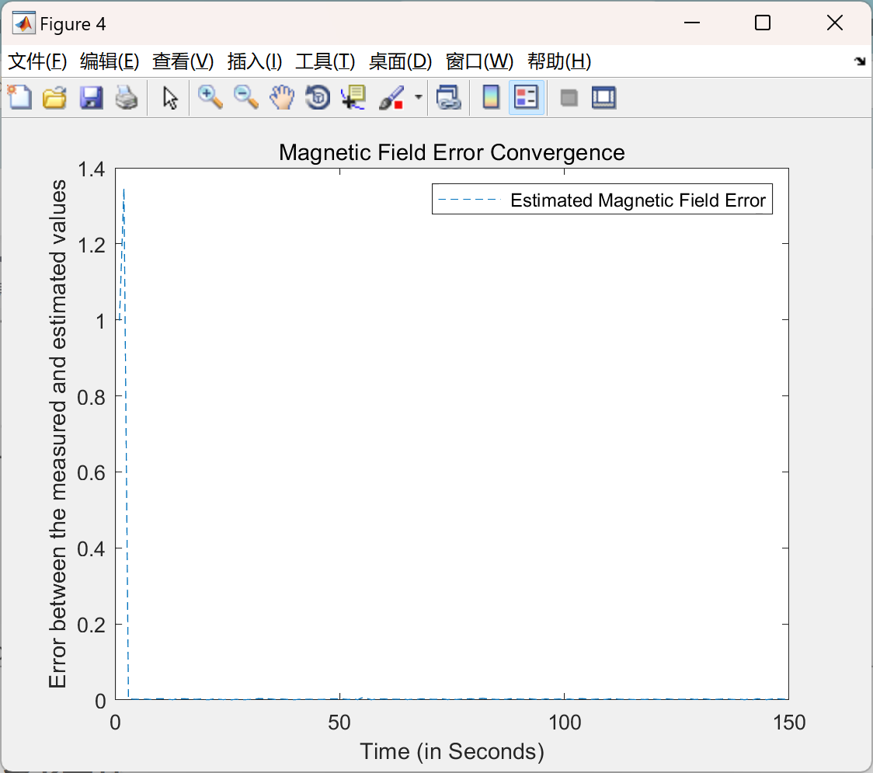
Task: Click the MATLAB icon in title bar
Action: (x=23, y=23)
